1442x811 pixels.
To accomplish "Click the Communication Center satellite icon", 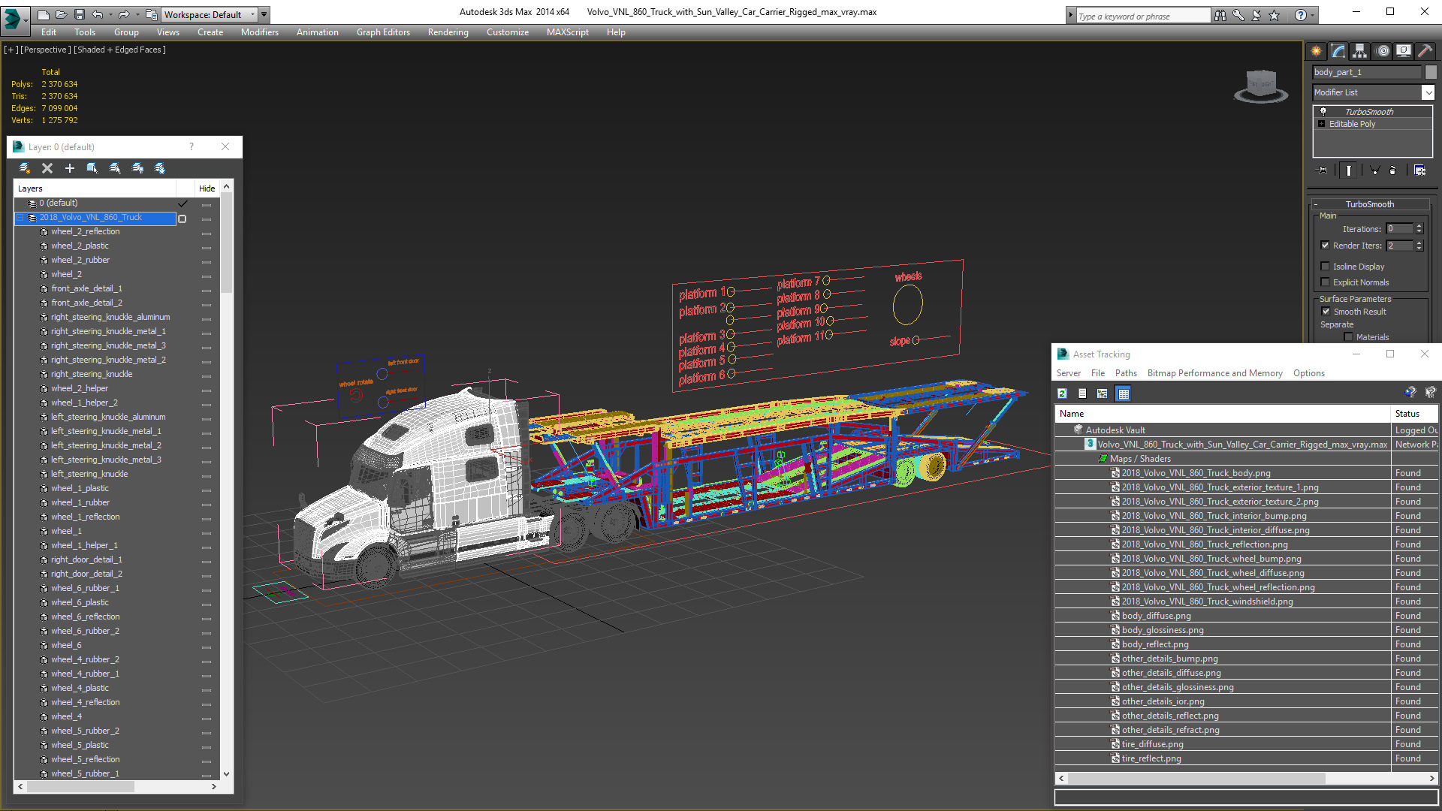I will point(1256,15).
